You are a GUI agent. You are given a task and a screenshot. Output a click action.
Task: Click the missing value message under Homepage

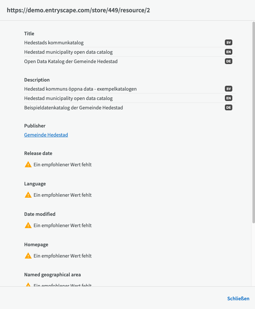click(x=63, y=256)
